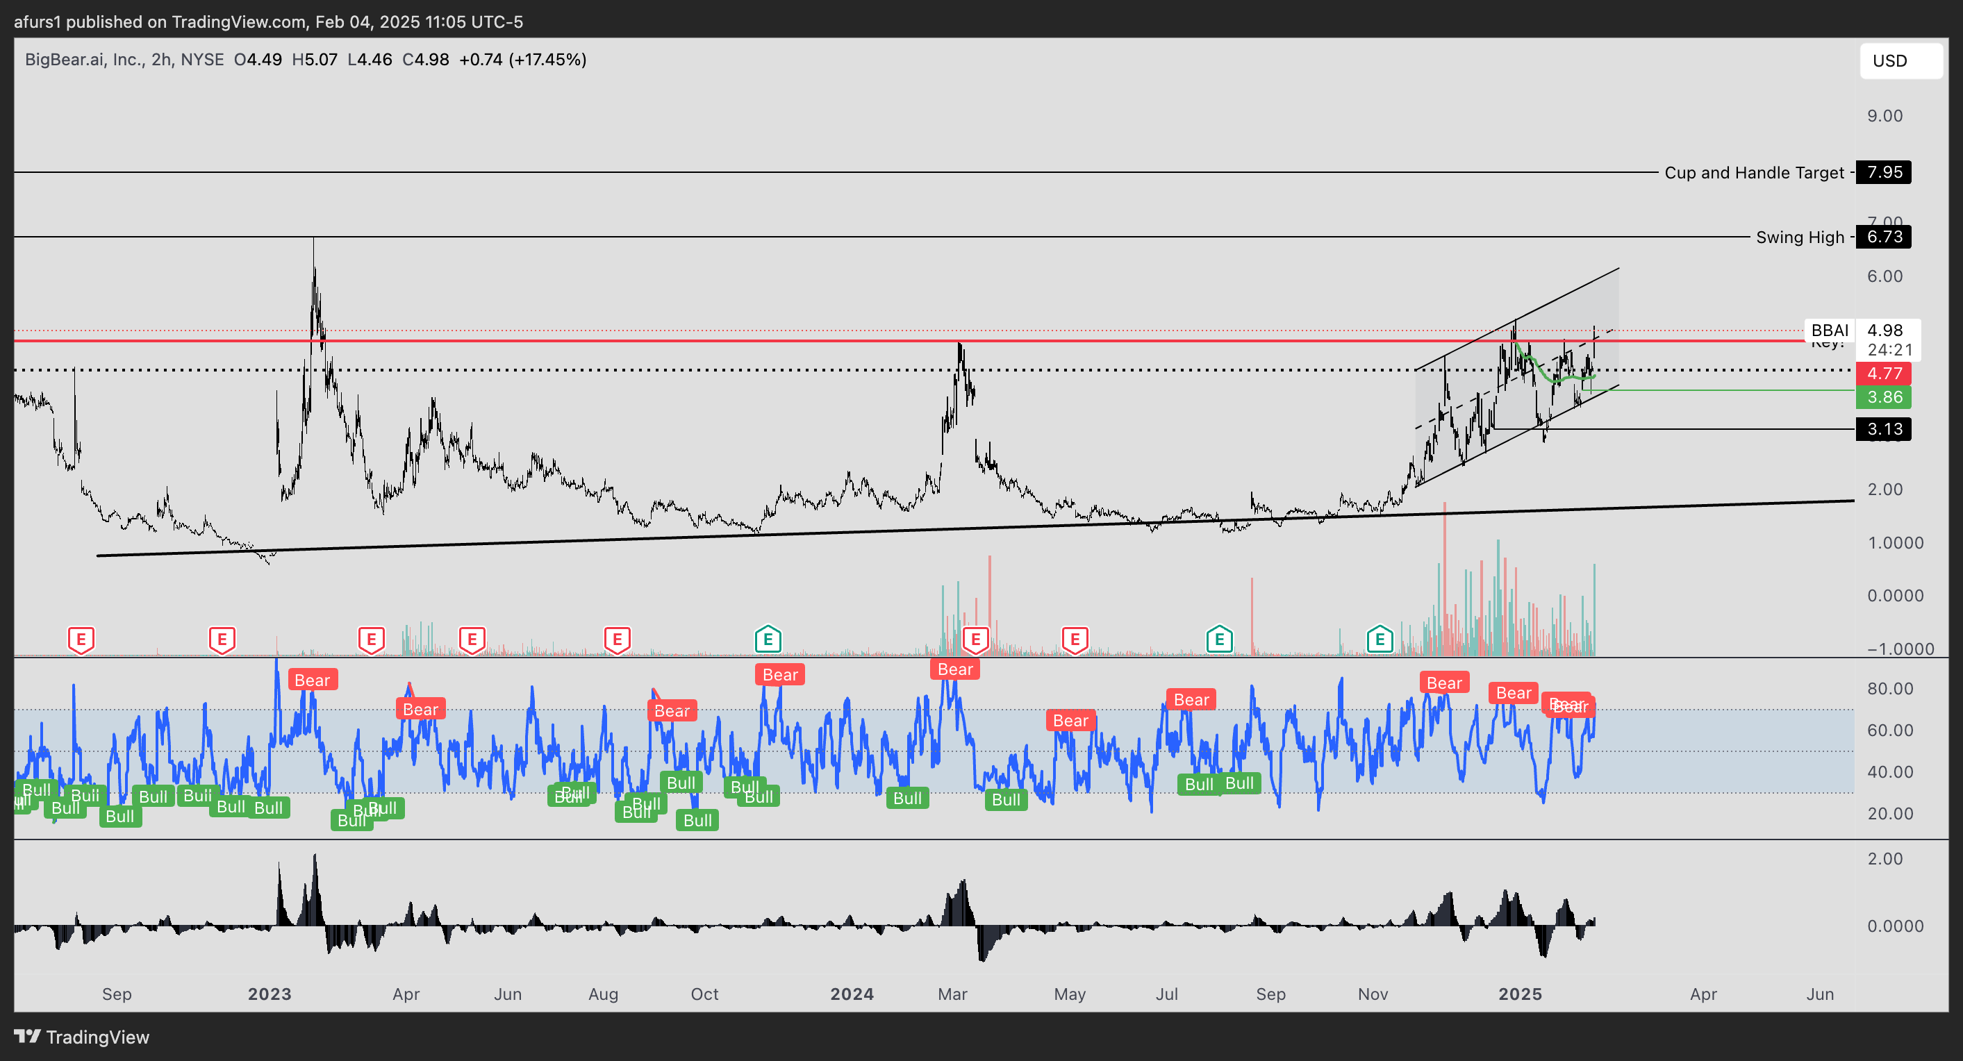Click the Bear signal label near Mar 2024
This screenshot has width=1963, height=1061.
click(x=955, y=669)
